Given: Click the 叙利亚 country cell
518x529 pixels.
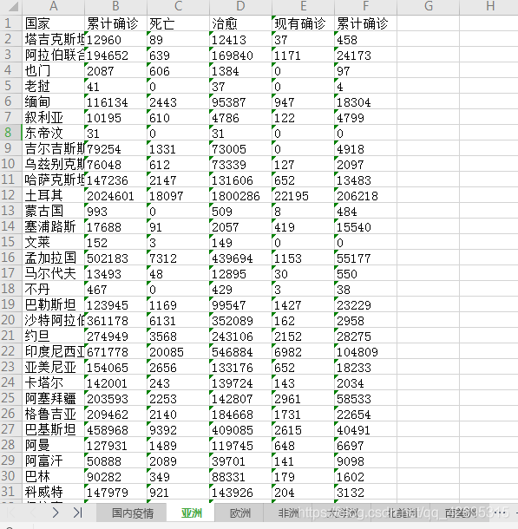Looking at the screenshot, I should click(x=53, y=117).
